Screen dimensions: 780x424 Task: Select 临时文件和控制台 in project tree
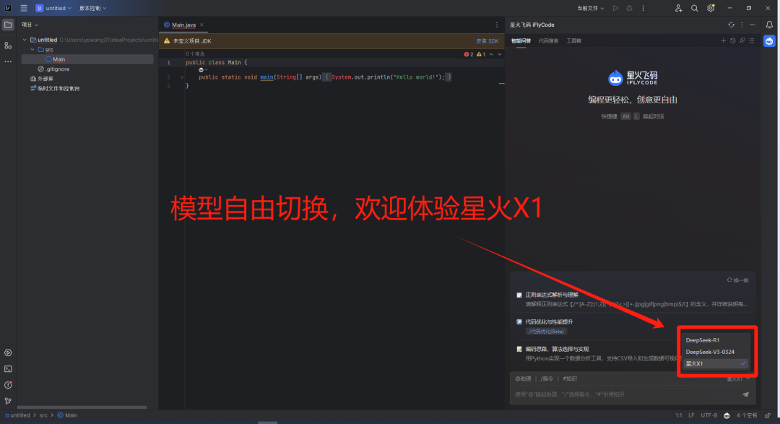(55, 89)
